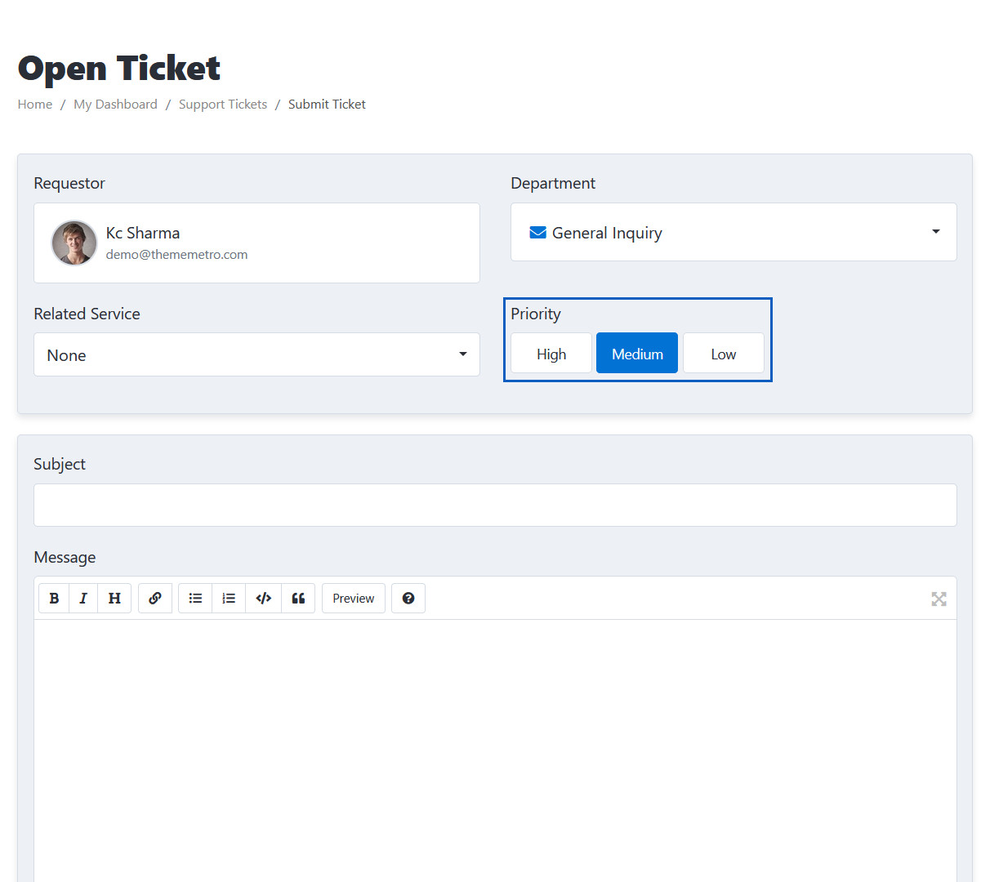The width and height of the screenshot is (981, 882).
Task: Click the Preview button in editor
Action: tap(354, 599)
